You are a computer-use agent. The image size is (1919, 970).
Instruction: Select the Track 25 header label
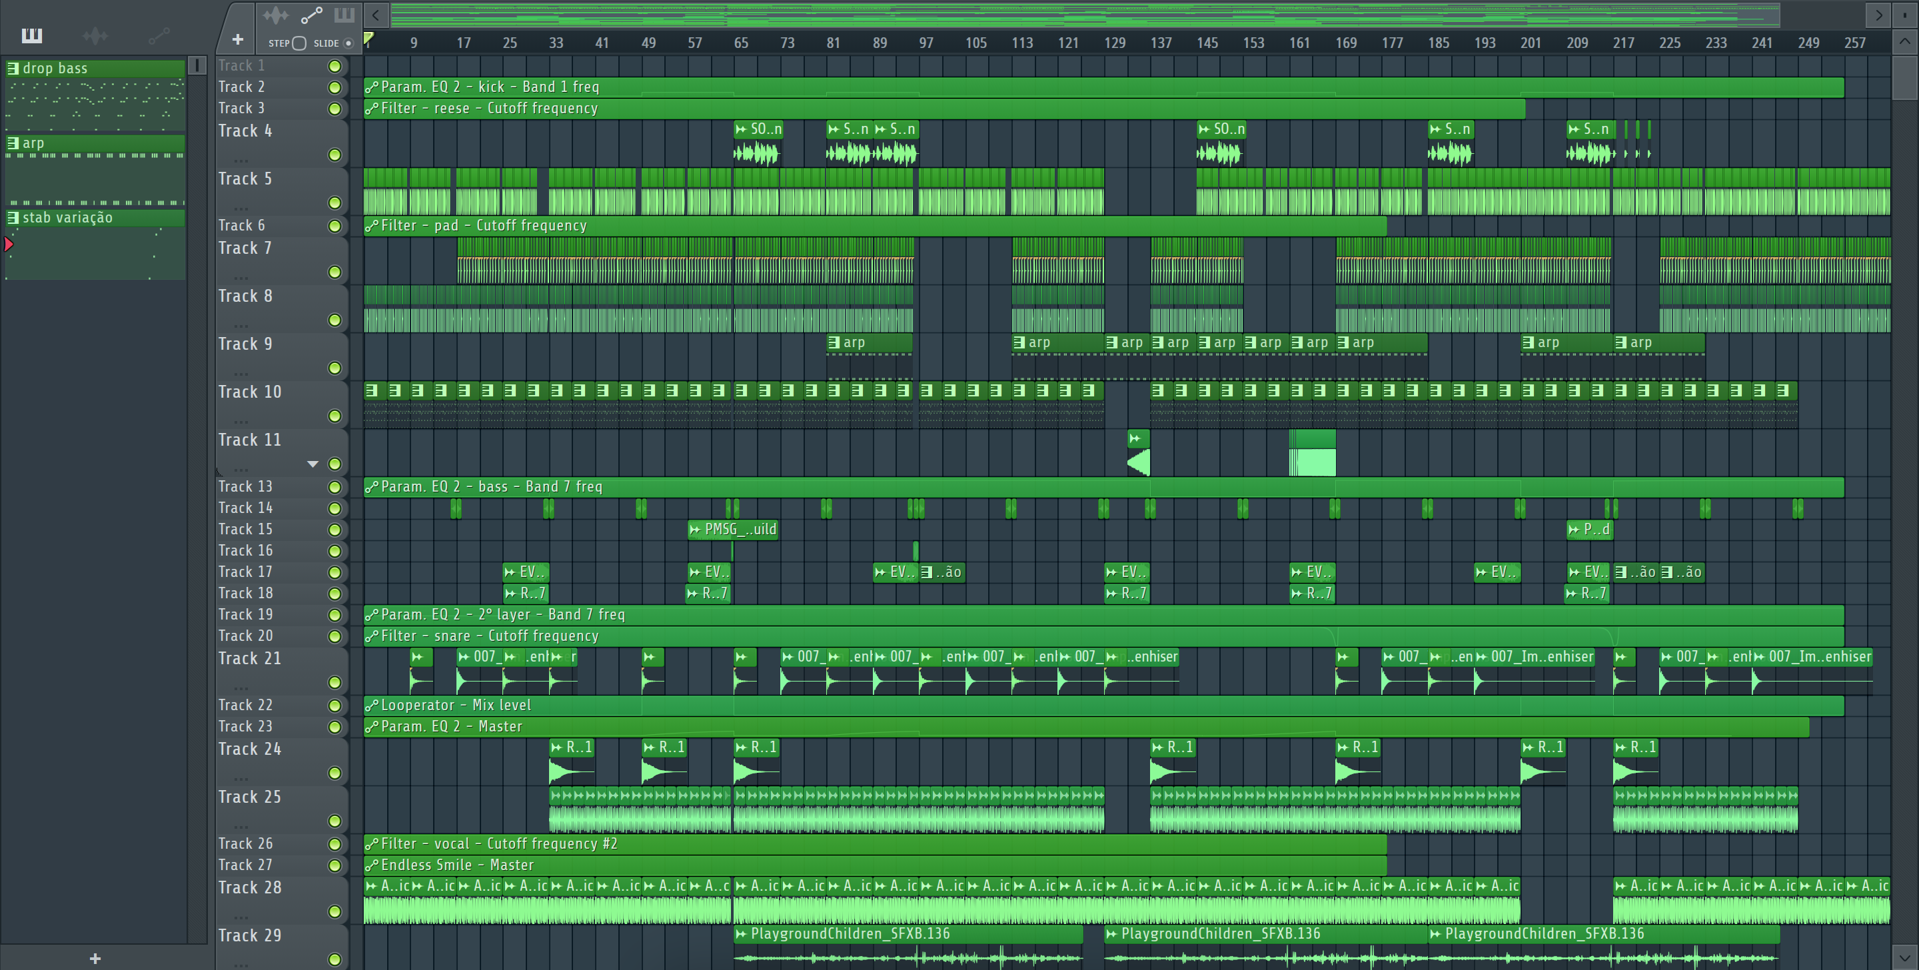pyautogui.click(x=250, y=797)
